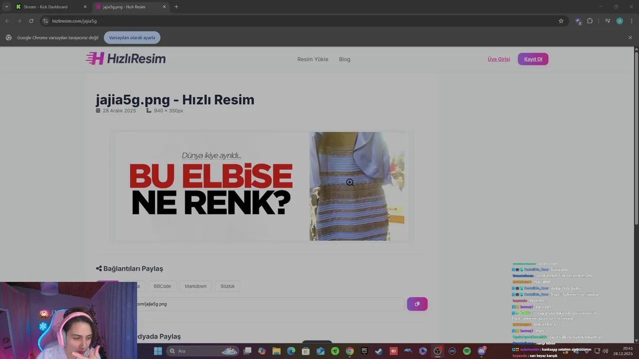The width and height of the screenshot is (639, 359).
Task: Select the jajia5g.png - Hızlı Resim tab
Action: click(x=130, y=7)
